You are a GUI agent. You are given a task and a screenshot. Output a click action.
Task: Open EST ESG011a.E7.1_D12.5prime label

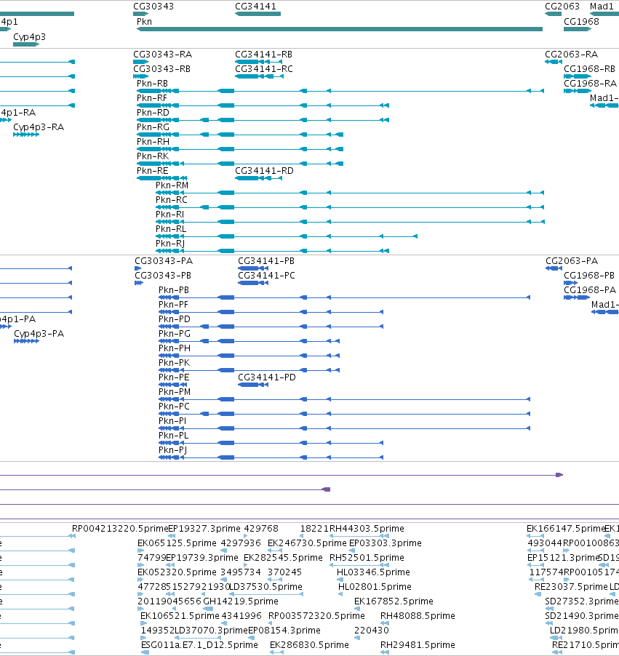(199, 645)
